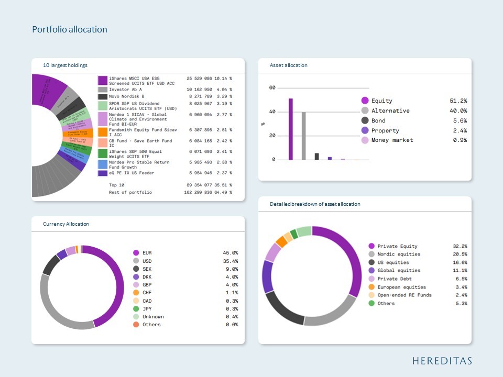Select the grey Nordic equities donut segment
Viewport: 503px width, 377px height.
[x=332, y=316]
